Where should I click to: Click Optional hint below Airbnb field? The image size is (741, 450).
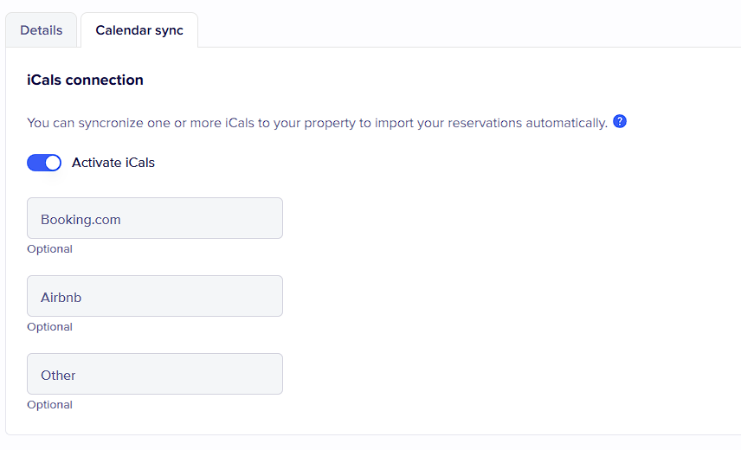pos(50,327)
